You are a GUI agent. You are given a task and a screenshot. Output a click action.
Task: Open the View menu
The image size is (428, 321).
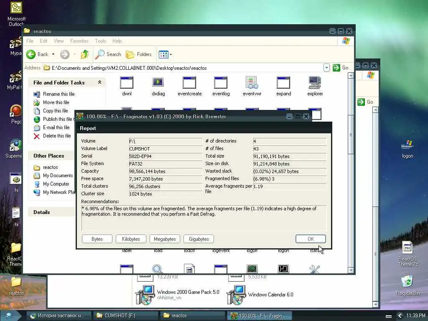59,41
